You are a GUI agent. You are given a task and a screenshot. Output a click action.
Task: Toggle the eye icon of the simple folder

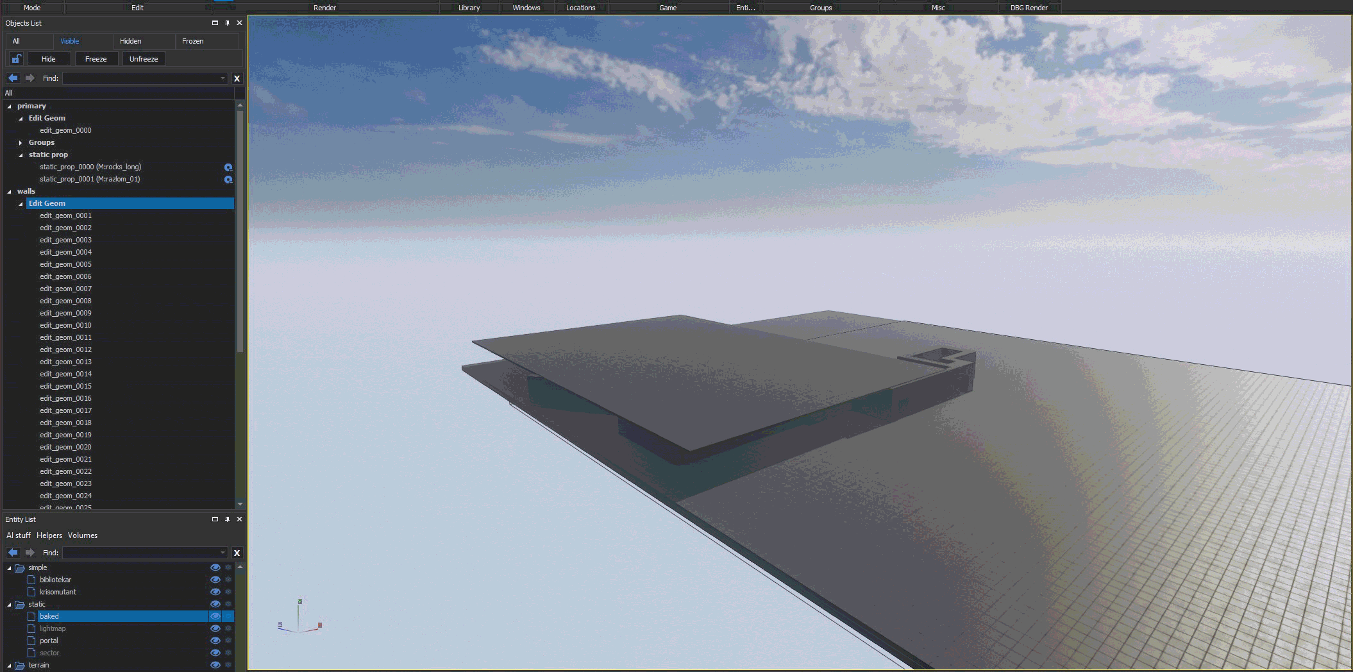pos(215,567)
